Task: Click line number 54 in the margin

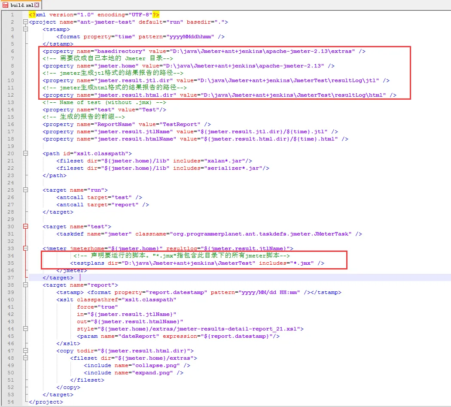Action: click(x=11, y=402)
